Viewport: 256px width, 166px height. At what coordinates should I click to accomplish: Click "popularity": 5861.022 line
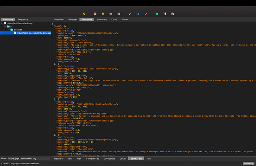tap(70, 83)
